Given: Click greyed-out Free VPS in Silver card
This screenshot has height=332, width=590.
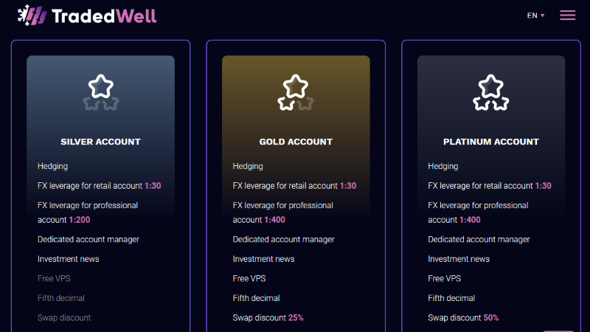Looking at the screenshot, I should point(54,279).
